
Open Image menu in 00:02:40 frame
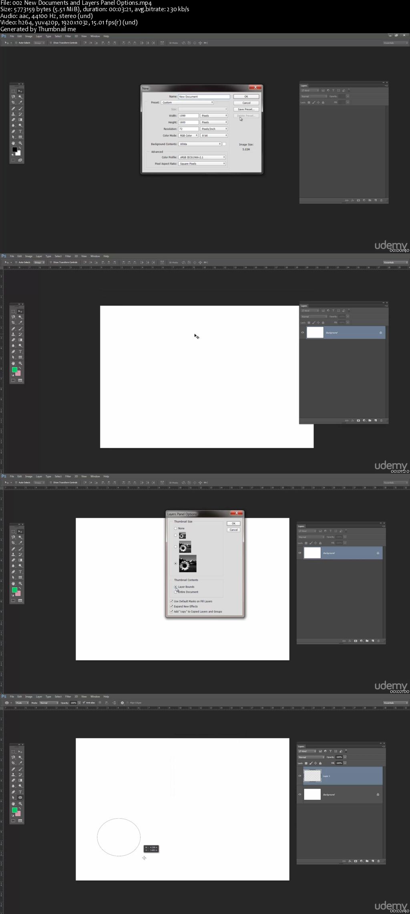pyautogui.click(x=29, y=697)
